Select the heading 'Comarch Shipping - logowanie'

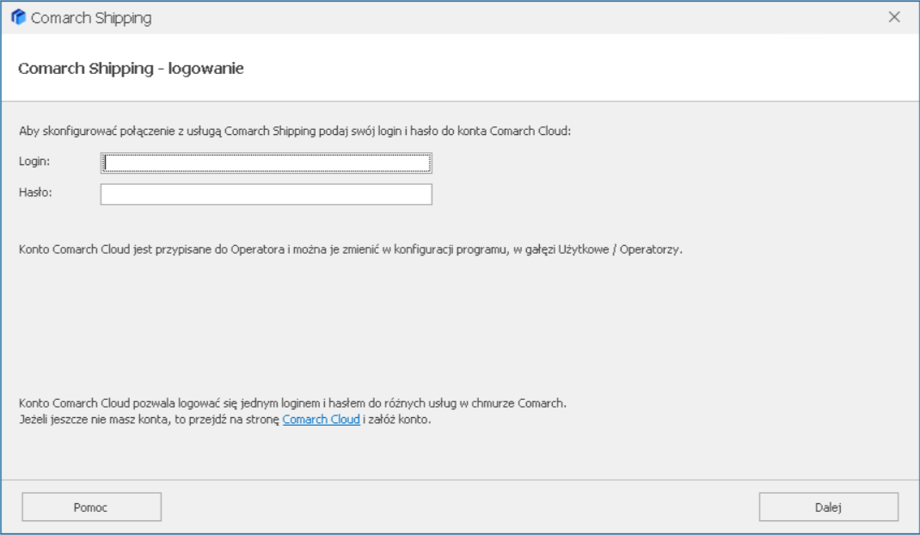(131, 68)
